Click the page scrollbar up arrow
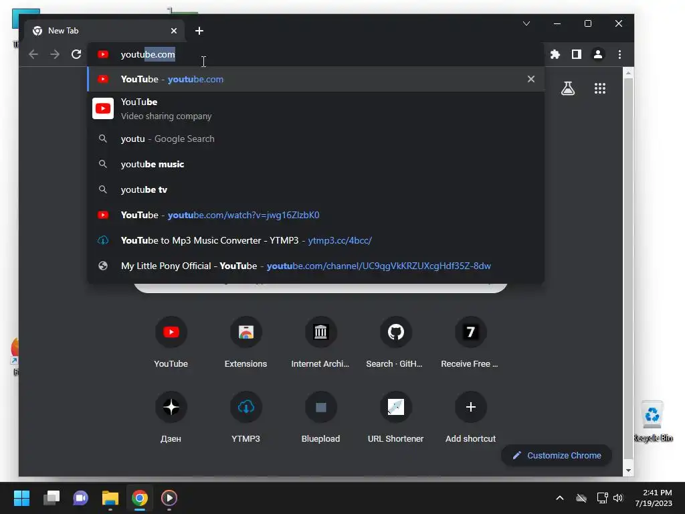 point(628,73)
